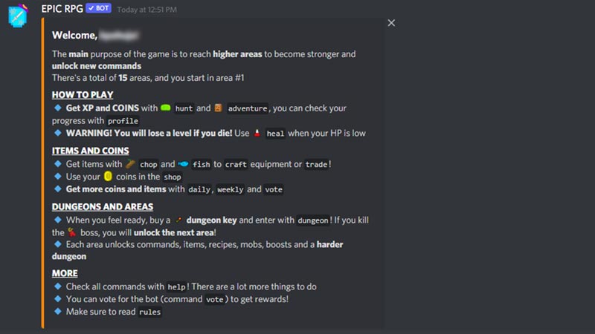
Task: Click the verified BOT tag badge
Action: [98, 8]
